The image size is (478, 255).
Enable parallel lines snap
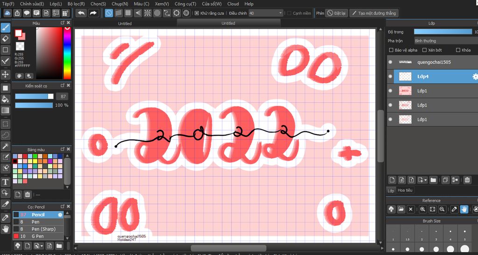coord(119,13)
